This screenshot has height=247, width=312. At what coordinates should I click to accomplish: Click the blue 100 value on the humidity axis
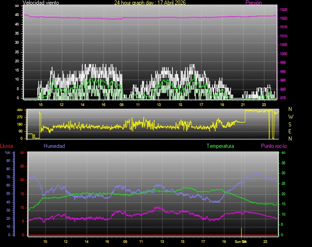tap(7, 153)
